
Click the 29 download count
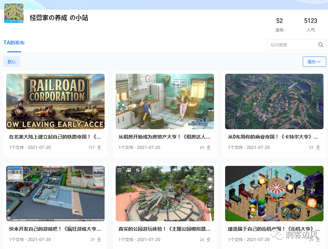click(x=92, y=240)
